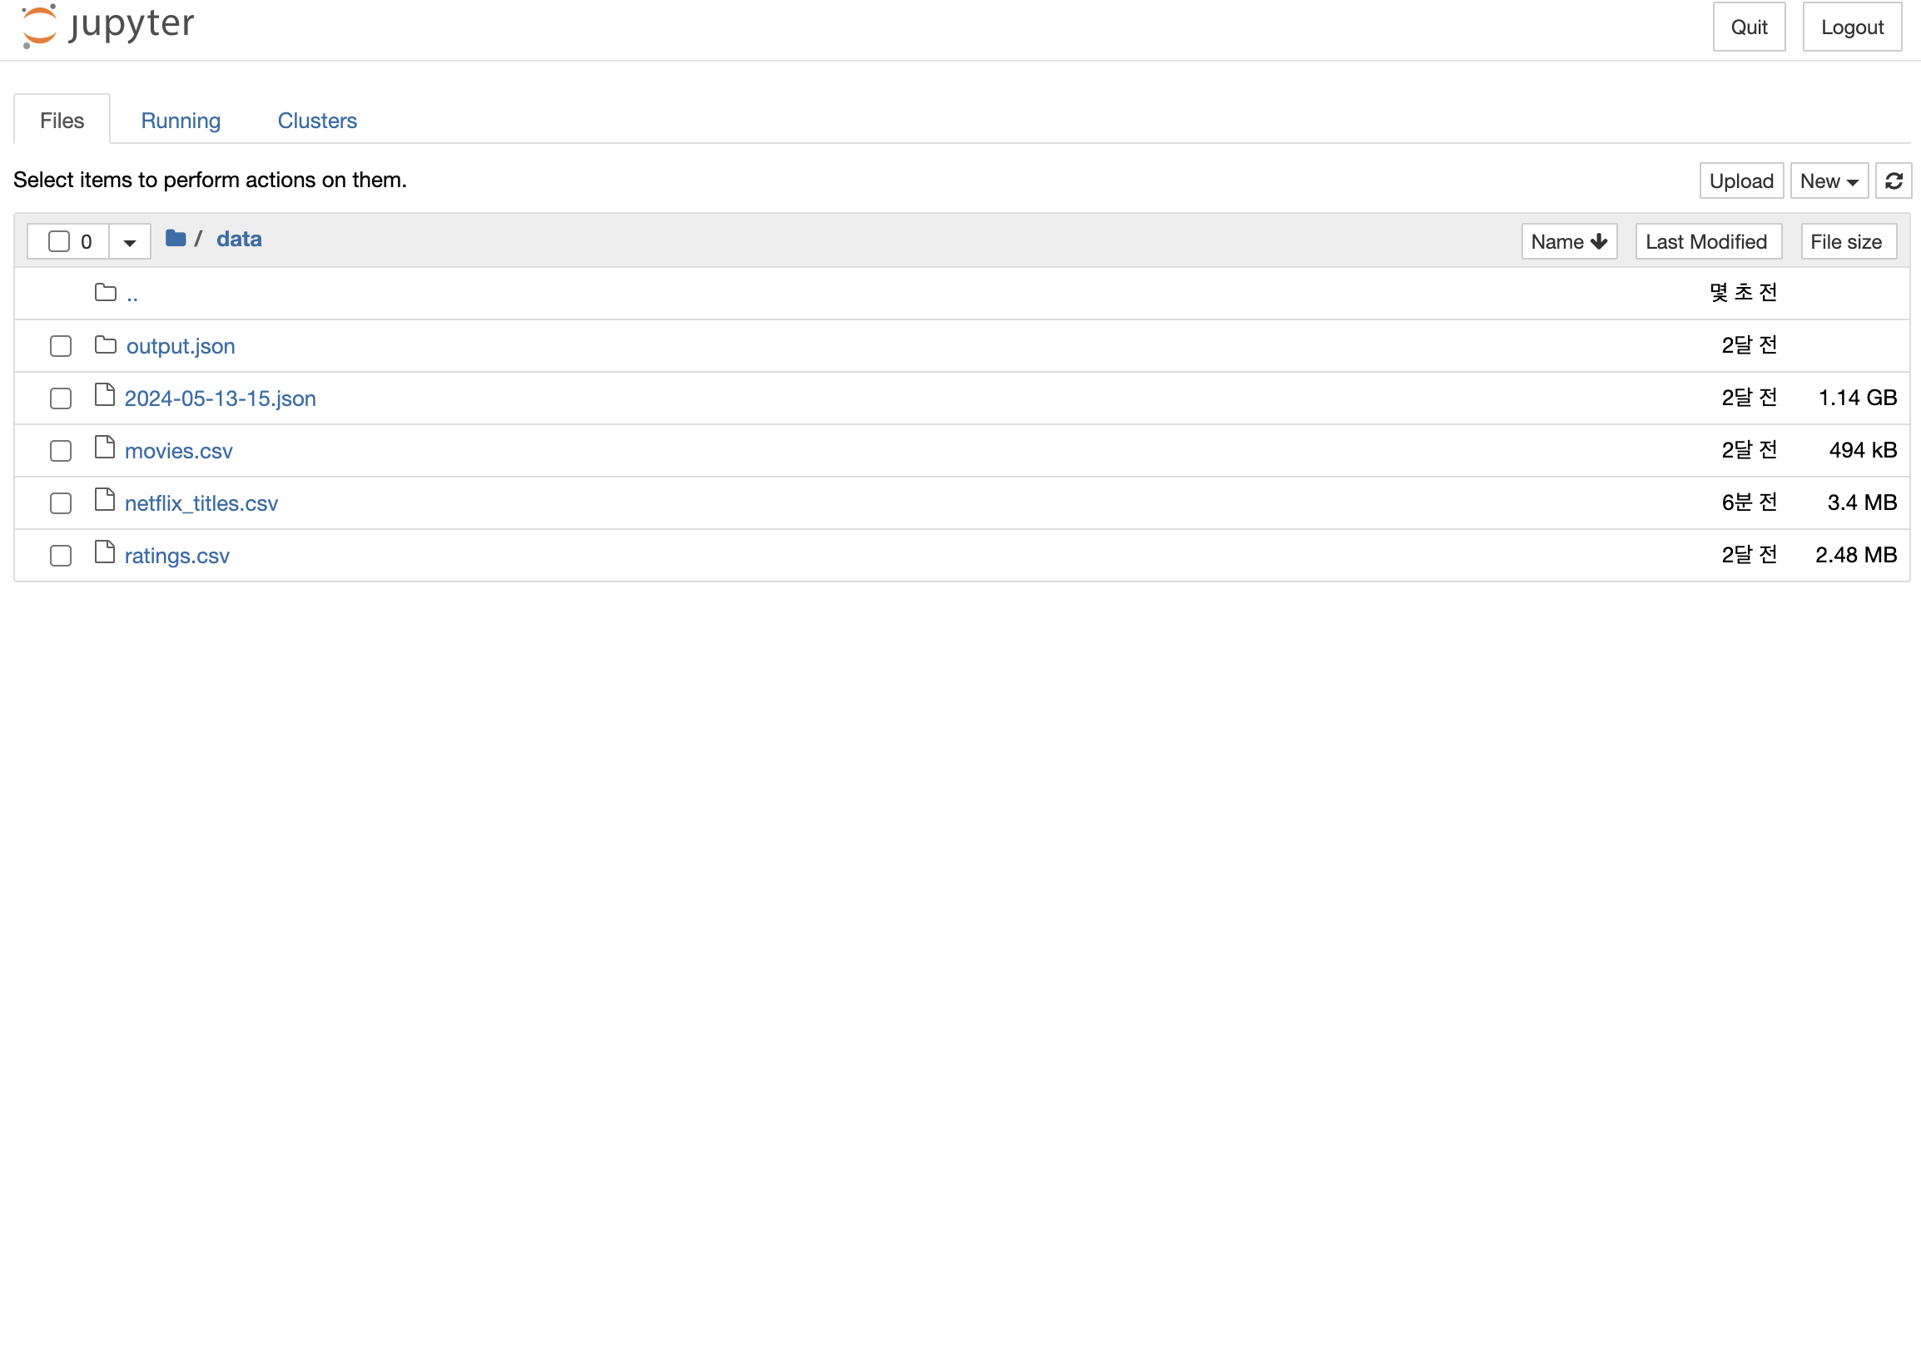Open the Clusters tab
Screen dimensions: 1921x1356
(317, 121)
